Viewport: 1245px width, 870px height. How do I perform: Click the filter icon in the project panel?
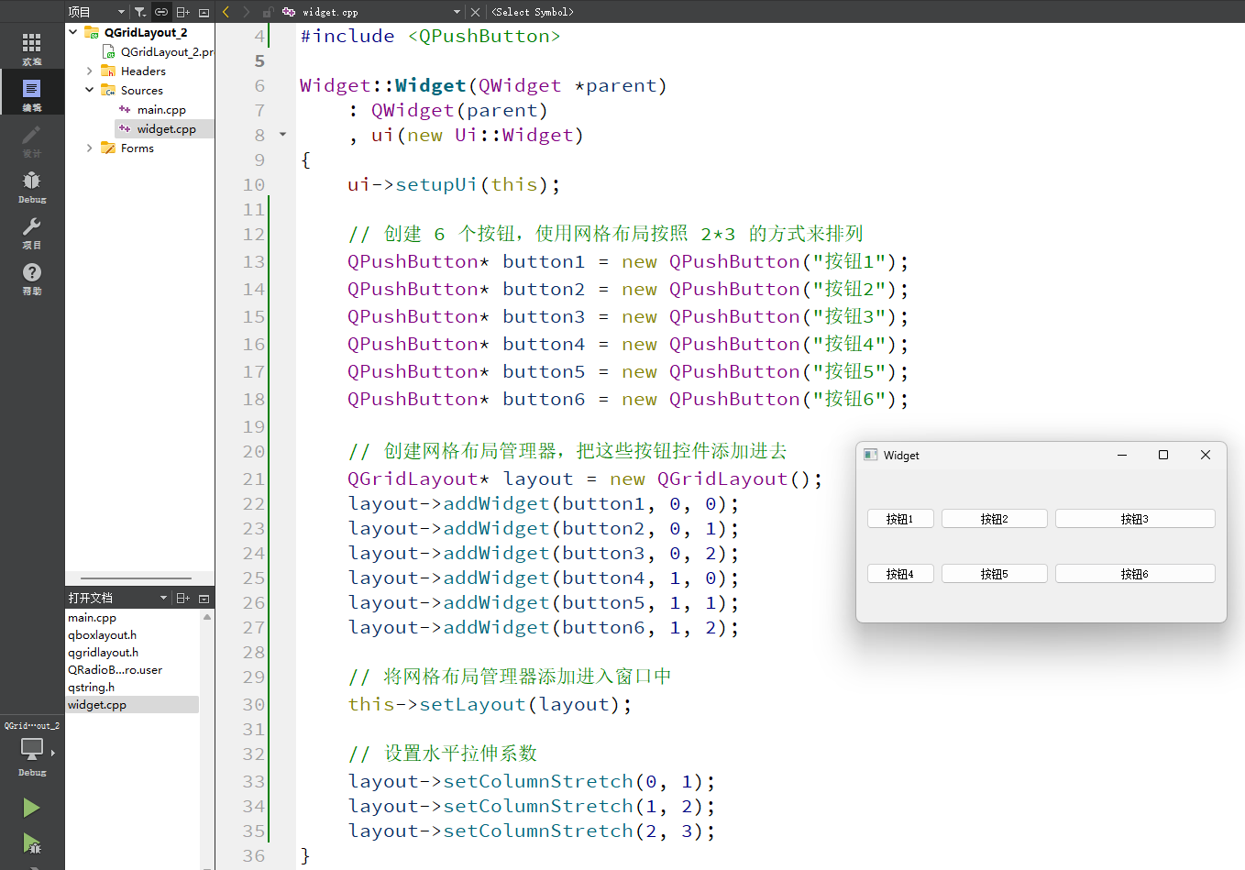pyautogui.click(x=139, y=11)
